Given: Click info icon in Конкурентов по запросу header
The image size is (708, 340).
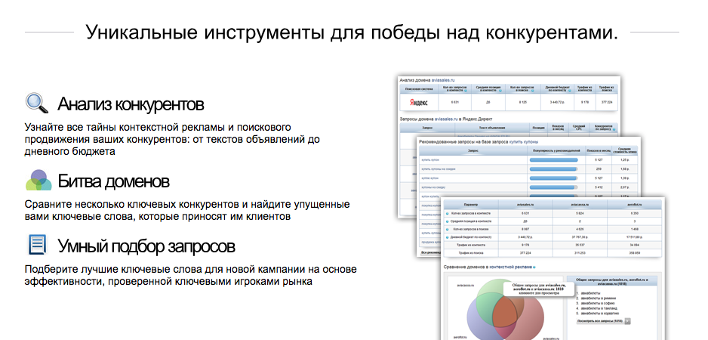Looking at the screenshot, I should (x=615, y=131).
